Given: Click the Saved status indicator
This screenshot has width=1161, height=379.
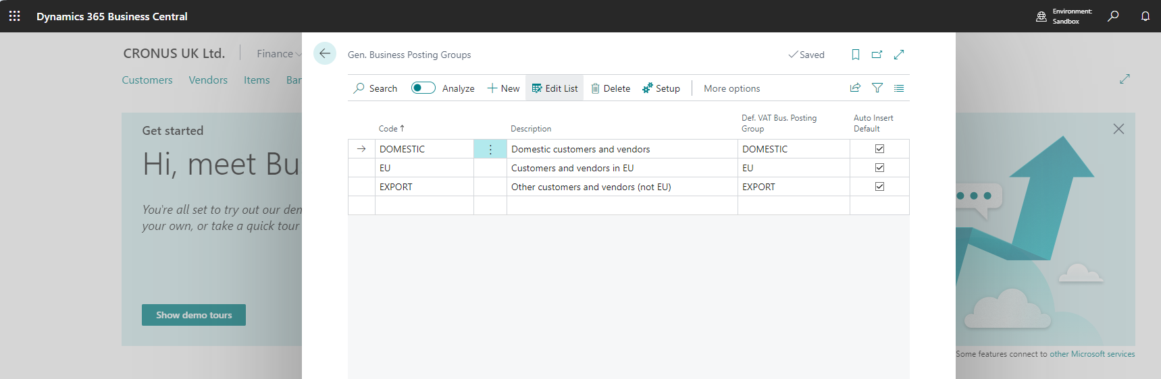Looking at the screenshot, I should [806, 55].
